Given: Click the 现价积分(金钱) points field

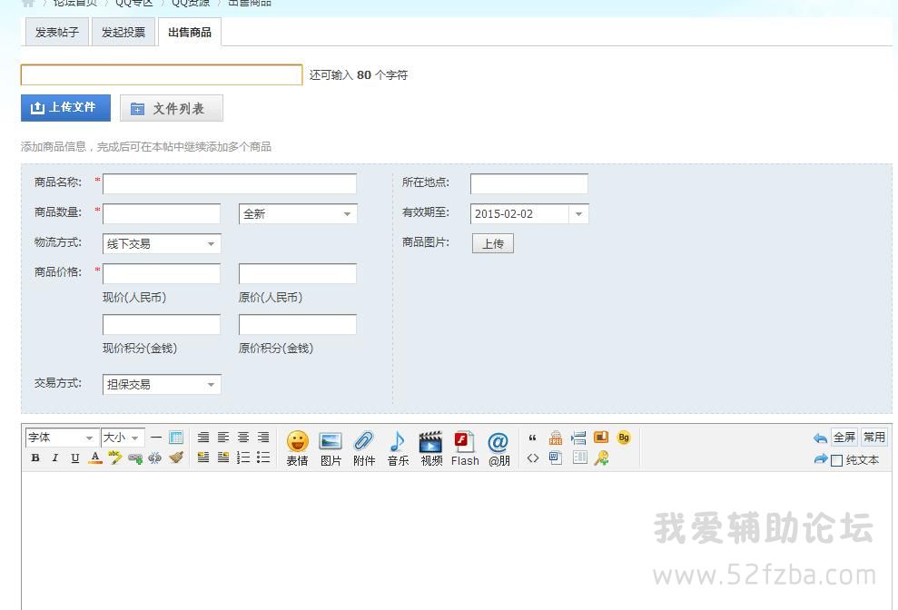Looking at the screenshot, I should click(162, 324).
